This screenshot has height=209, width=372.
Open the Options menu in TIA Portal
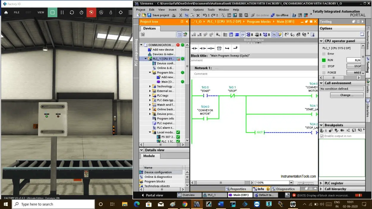(198, 9)
